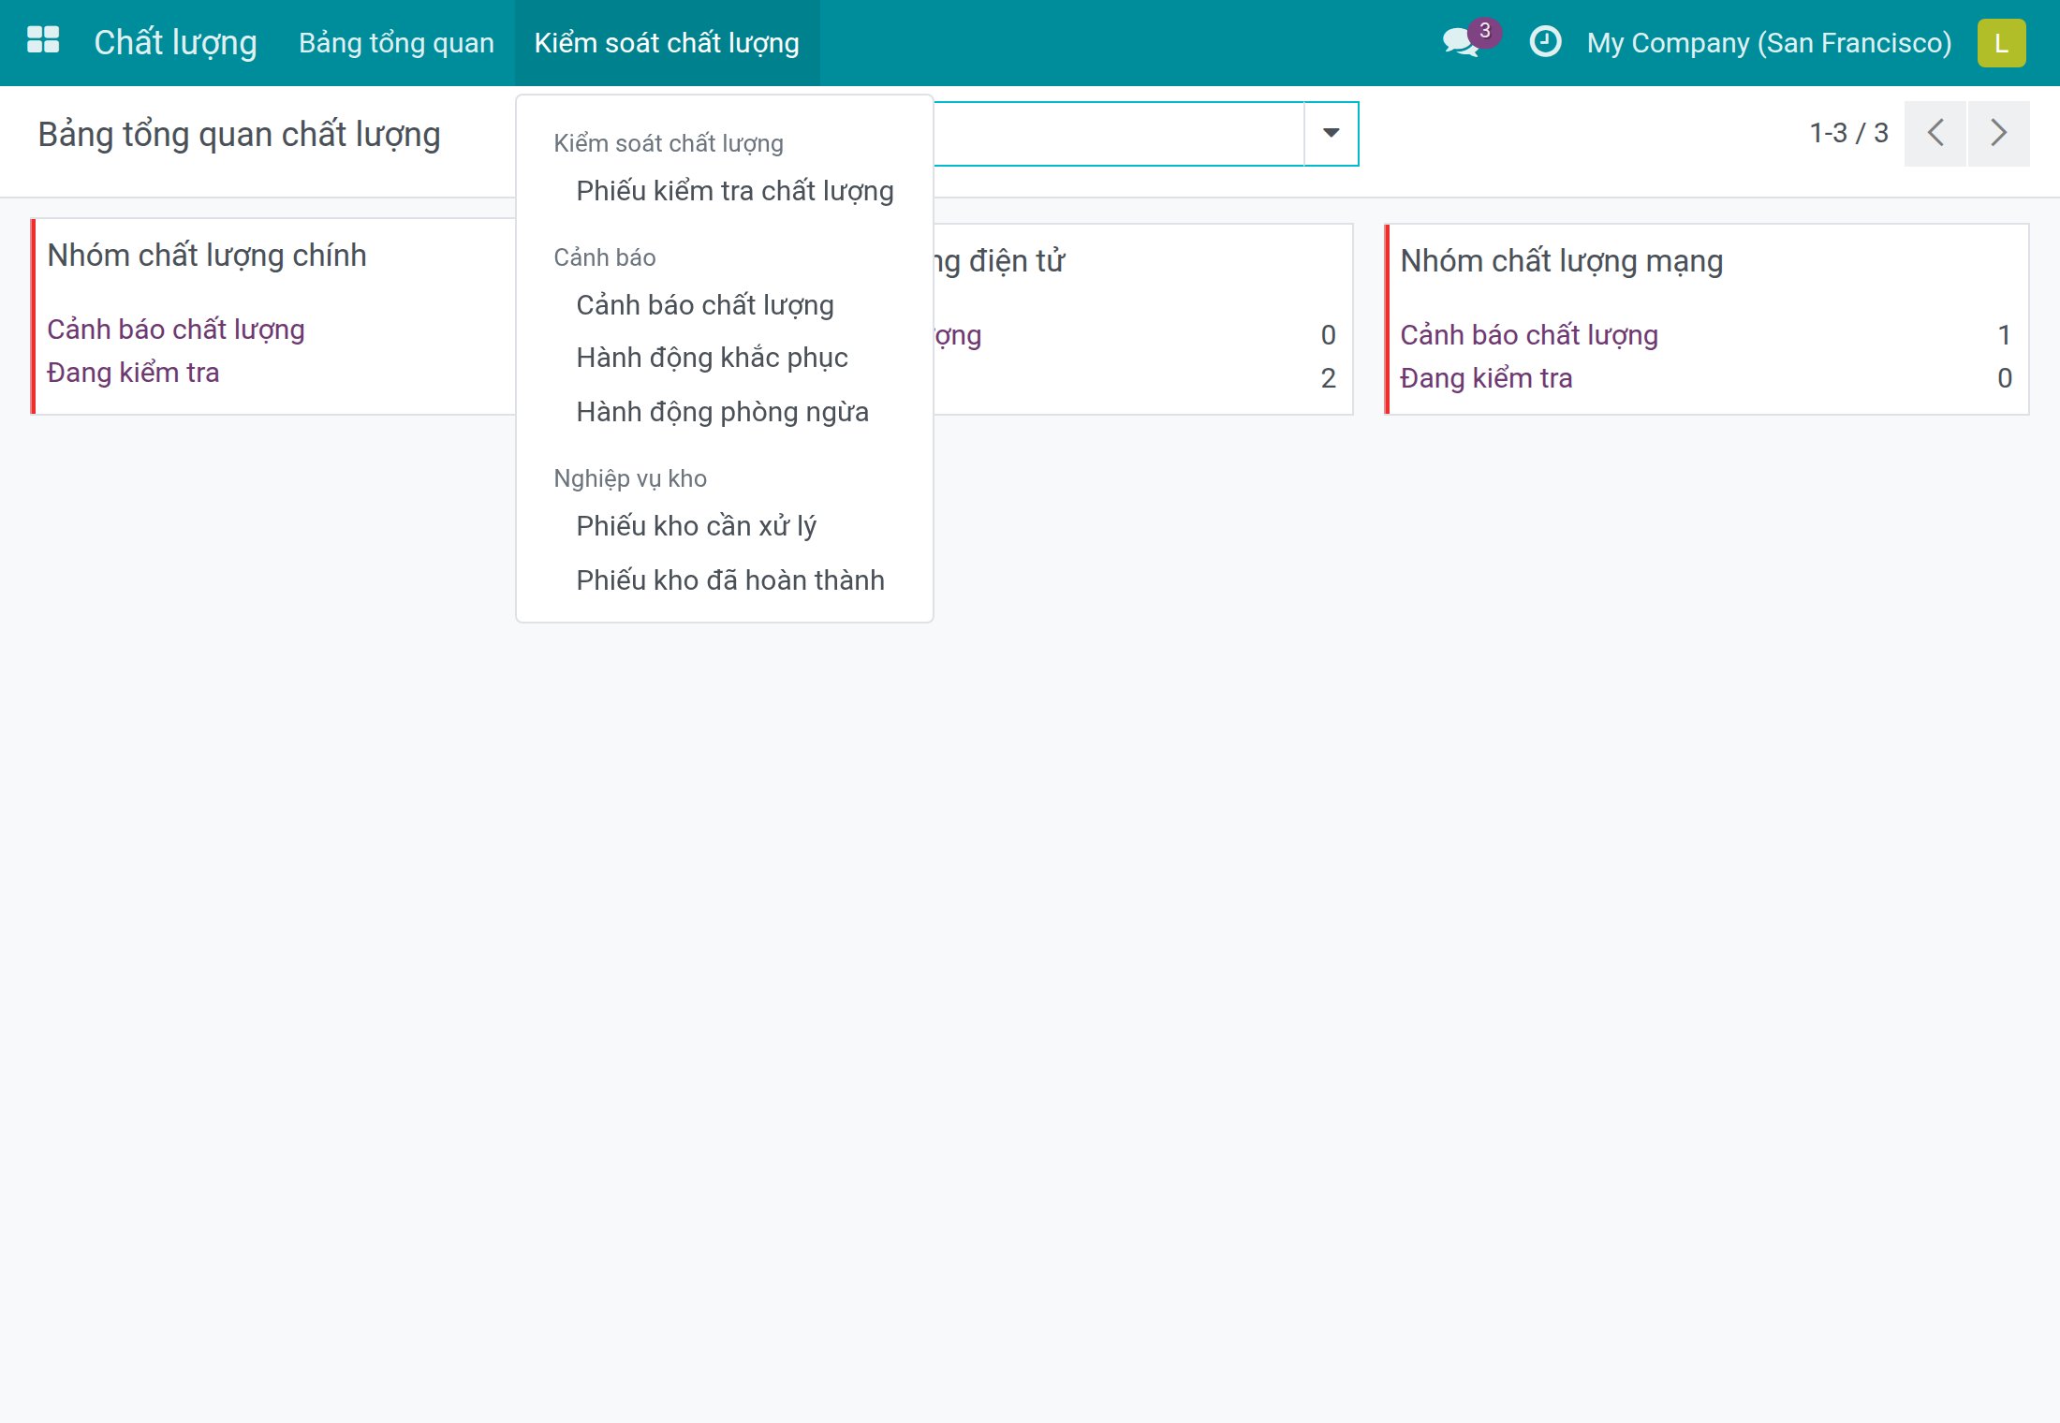Go to next page arrow

pyautogui.click(x=1998, y=133)
